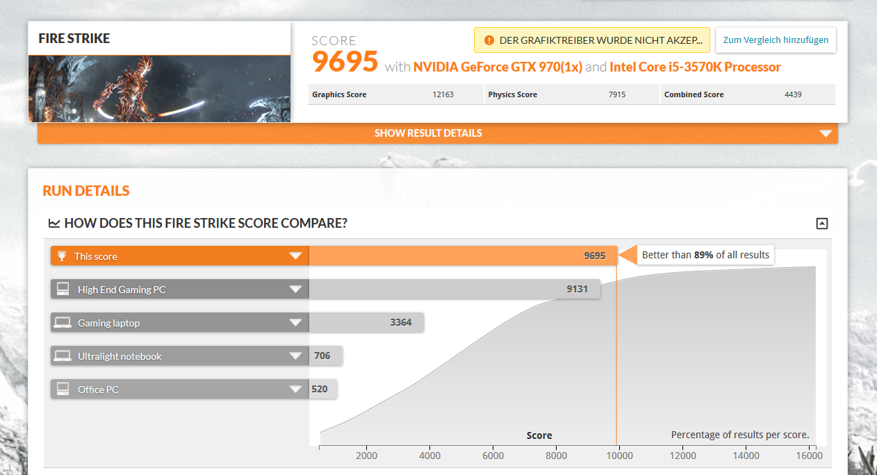Open Intel Core i5-3570K Processor link
This screenshot has height=475, width=877.
[695, 67]
